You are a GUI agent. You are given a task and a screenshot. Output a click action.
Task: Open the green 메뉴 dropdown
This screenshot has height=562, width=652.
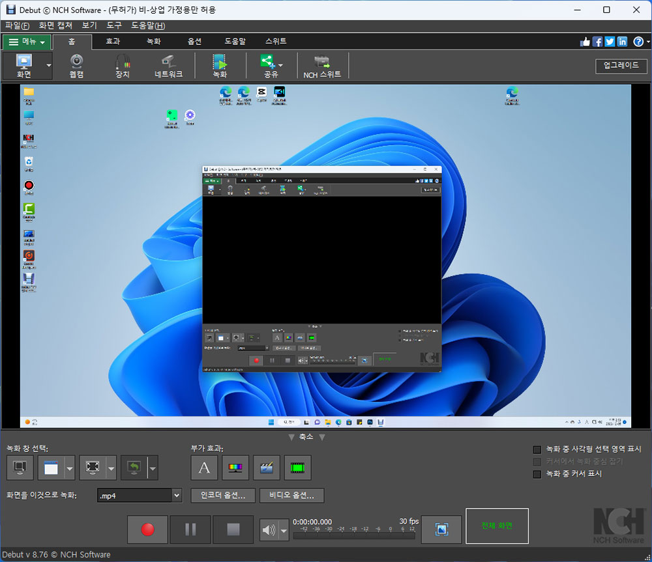point(27,42)
